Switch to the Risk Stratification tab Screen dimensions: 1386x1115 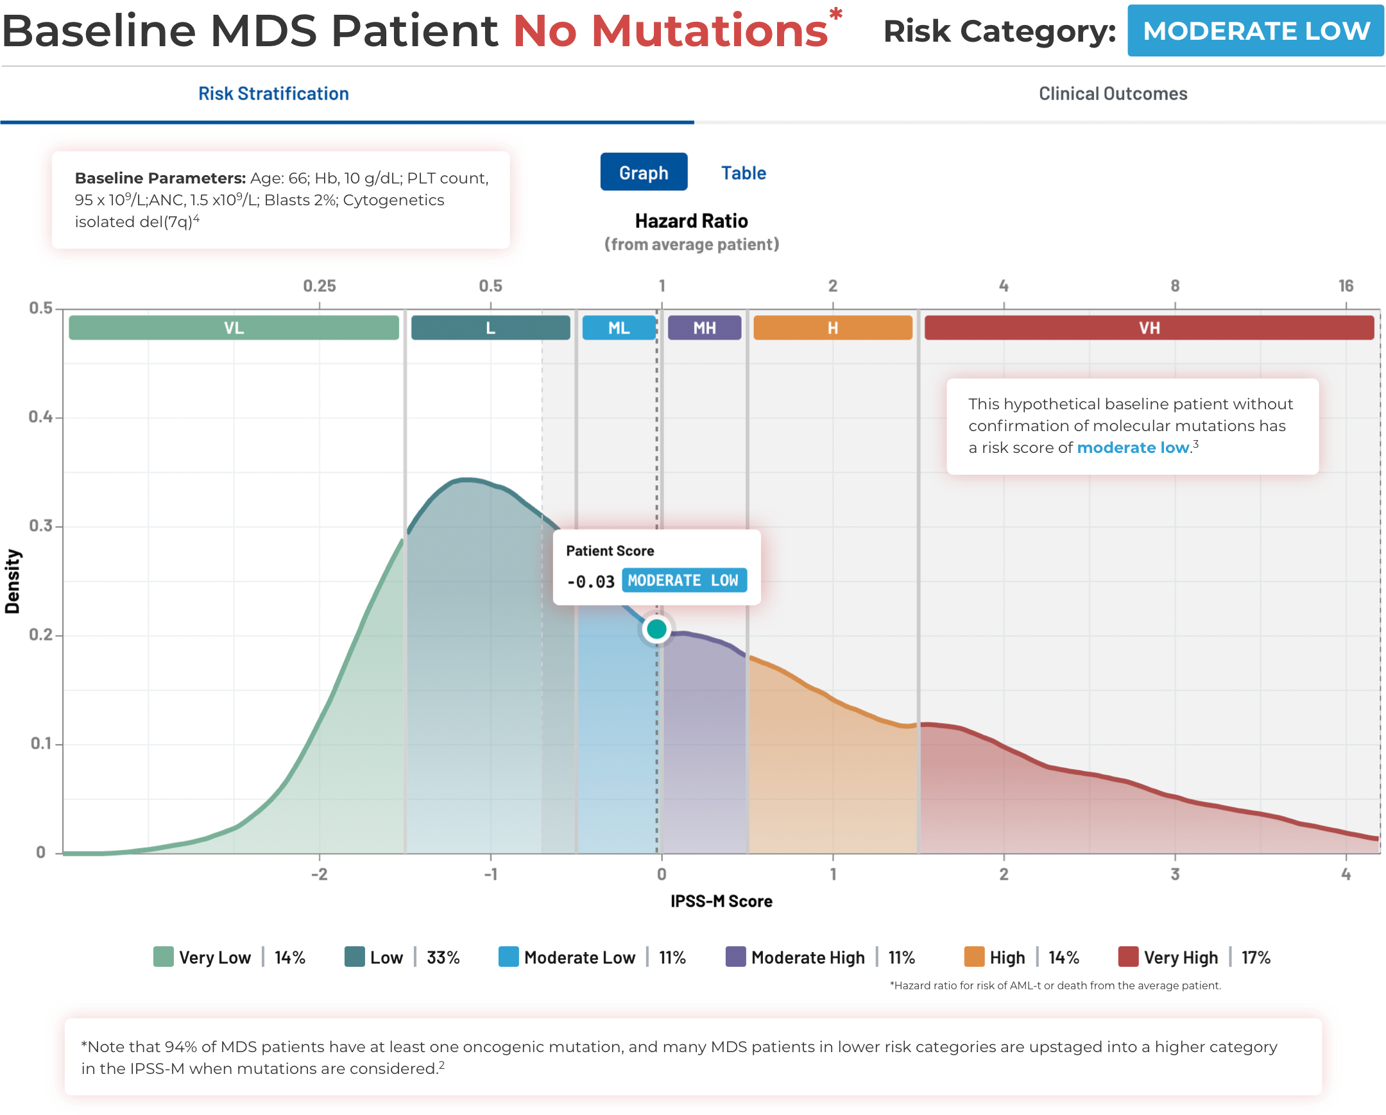click(x=273, y=94)
